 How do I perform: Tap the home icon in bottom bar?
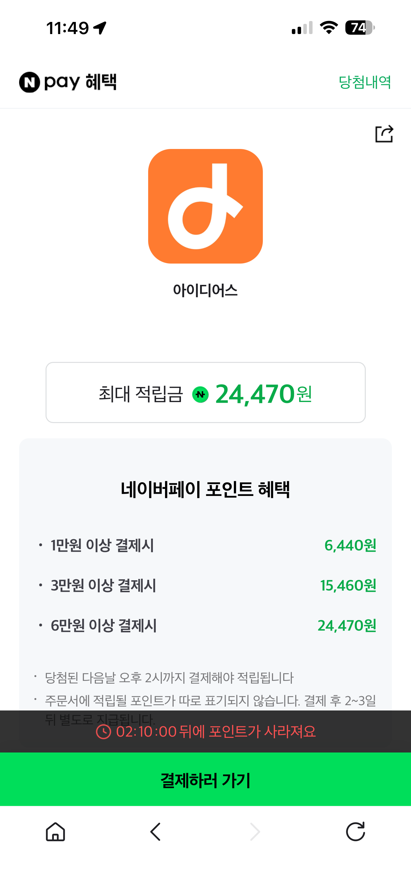tap(55, 831)
